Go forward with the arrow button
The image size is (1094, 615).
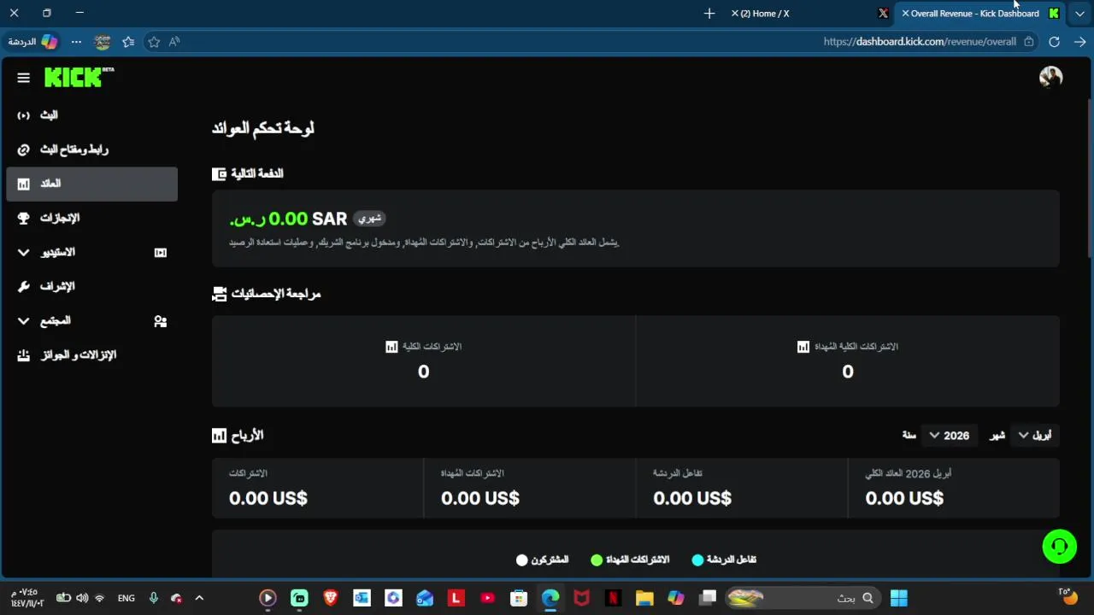tap(1079, 42)
